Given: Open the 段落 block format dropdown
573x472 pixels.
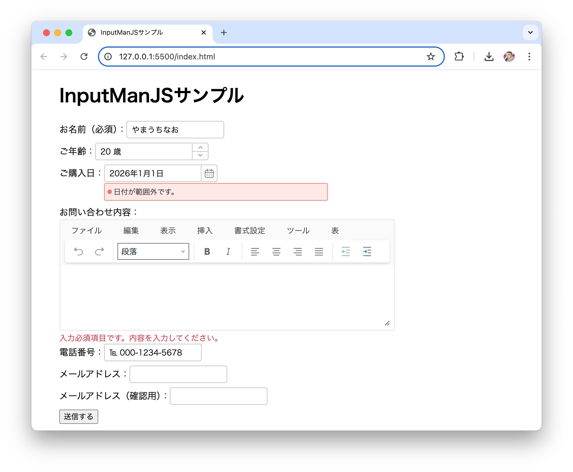Looking at the screenshot, I should point(153,251).
